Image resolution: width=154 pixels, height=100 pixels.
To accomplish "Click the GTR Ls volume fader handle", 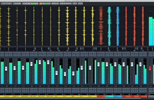I will [107, 64].
